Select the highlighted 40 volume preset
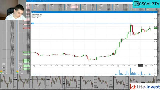Viewport: 160px width, 90px height. (x=20, y=67)
